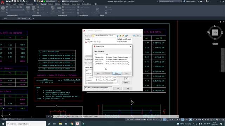
Task: Open the Start file tab
Action: [x=5, y=19]
